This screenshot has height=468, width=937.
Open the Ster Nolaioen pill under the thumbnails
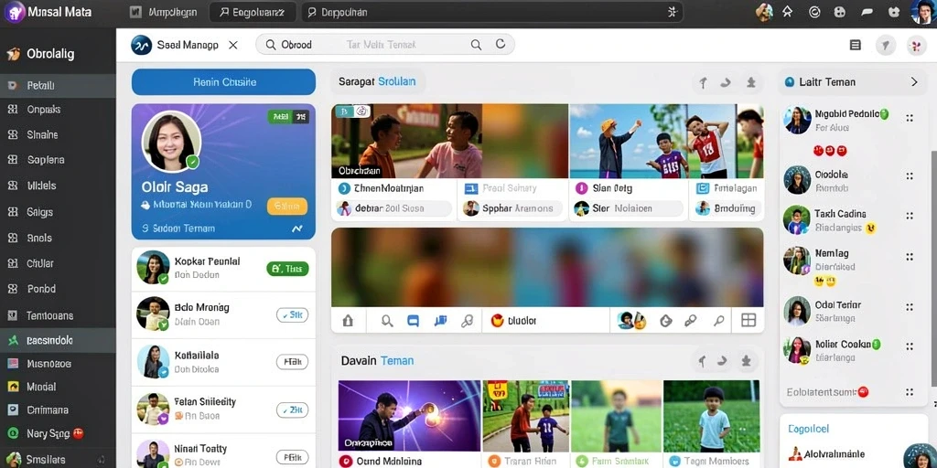point(628,208)
